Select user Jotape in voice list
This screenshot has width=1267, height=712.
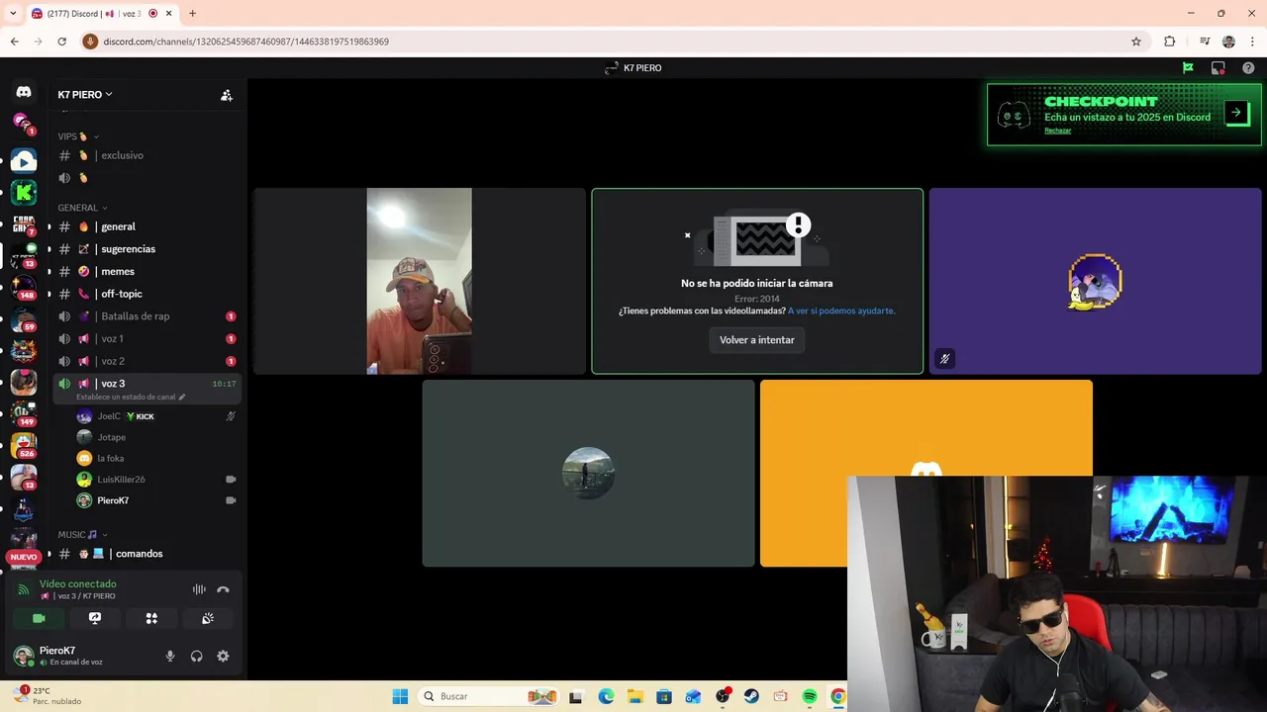pos(156,437)
